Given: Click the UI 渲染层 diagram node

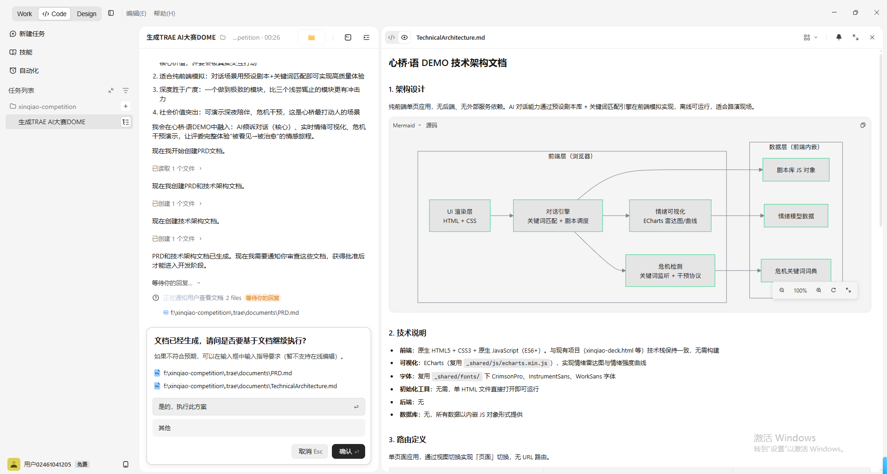Looking at the screenshot, I should tap(460, 216).
